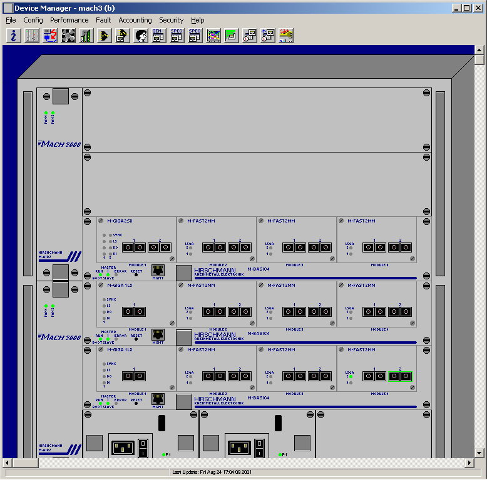
Task: Select green-highlighted port 2 on bottom-right M-FAST2MM
Action: tap(400, 376)
